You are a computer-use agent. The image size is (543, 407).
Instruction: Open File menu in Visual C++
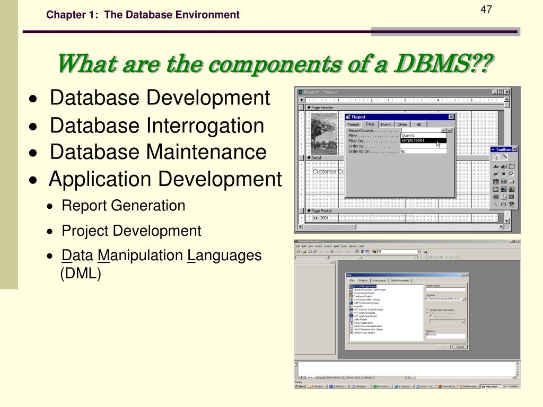point(298,246)
